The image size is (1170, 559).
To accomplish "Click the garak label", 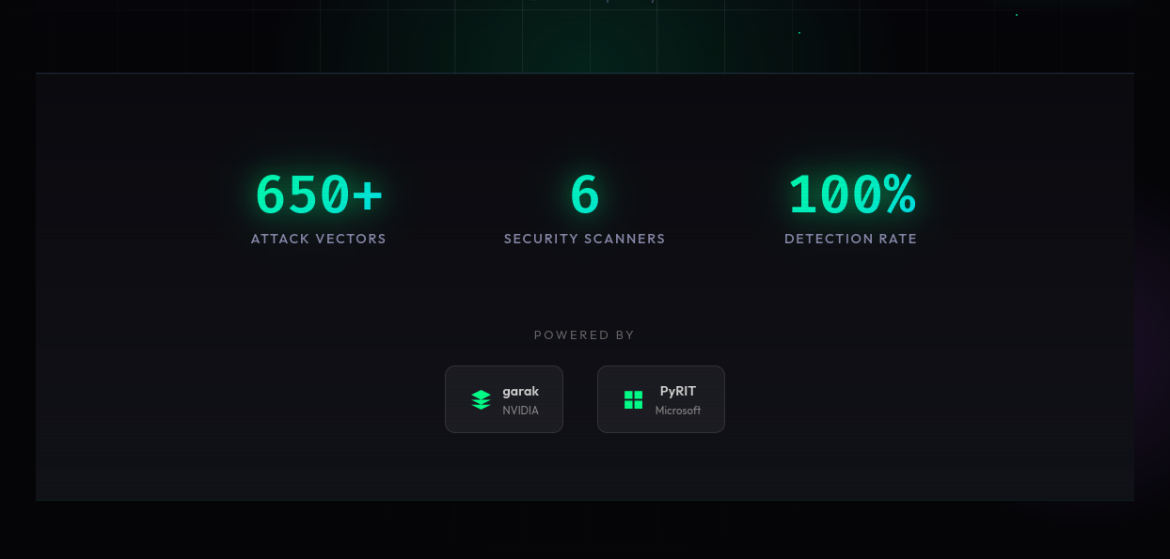I will click(521, 391).
